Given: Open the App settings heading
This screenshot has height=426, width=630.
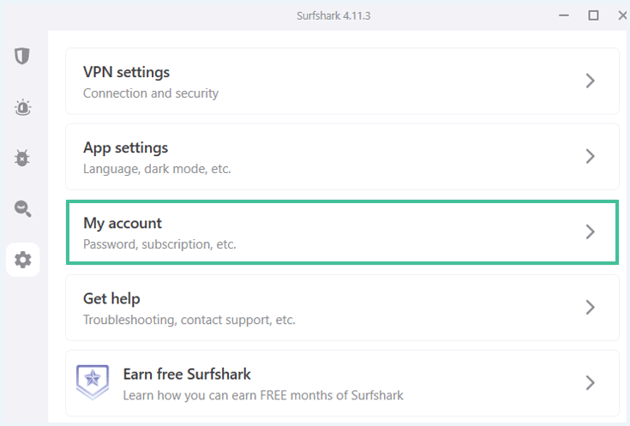Looking at the screenshot, I should pyautogui.click(x=125, y=148).
